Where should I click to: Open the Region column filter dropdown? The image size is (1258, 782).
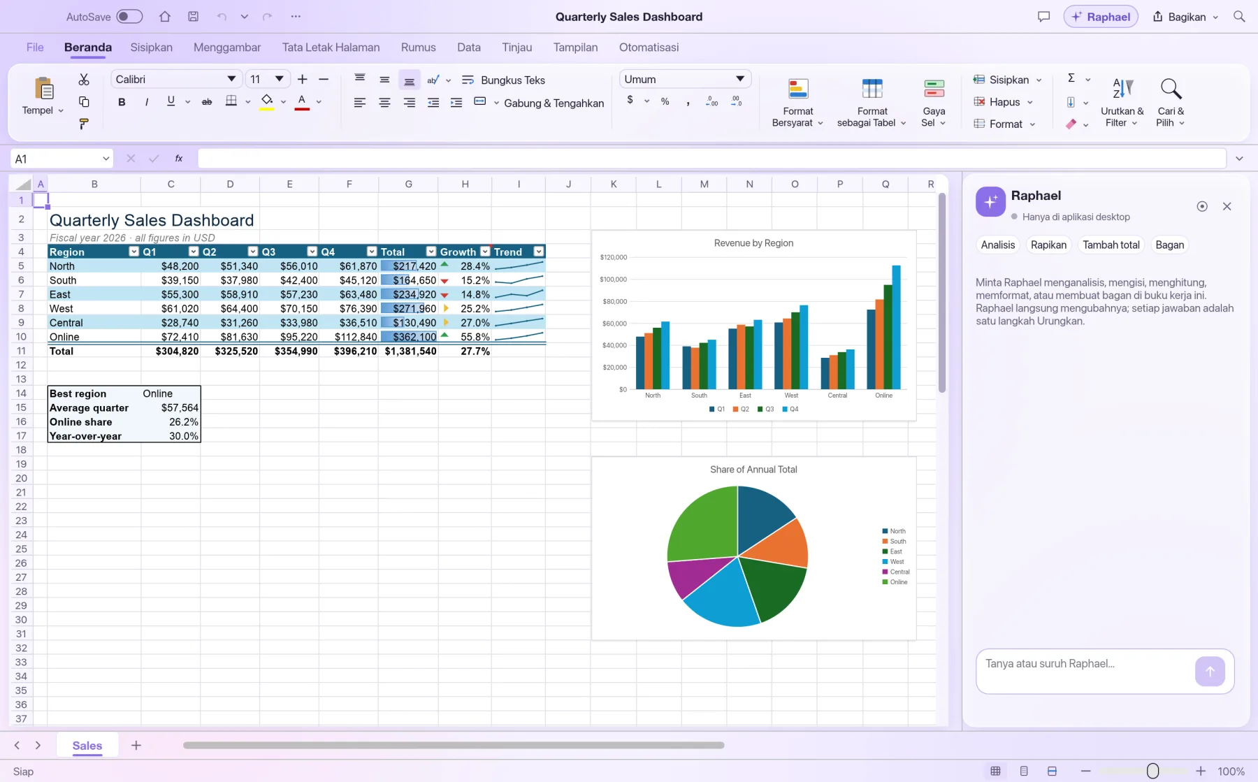(x=133, y=252)
